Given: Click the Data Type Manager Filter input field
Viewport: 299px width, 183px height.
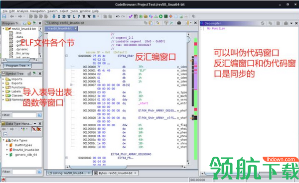Looking at the screenshot, I should coord(24,172).
